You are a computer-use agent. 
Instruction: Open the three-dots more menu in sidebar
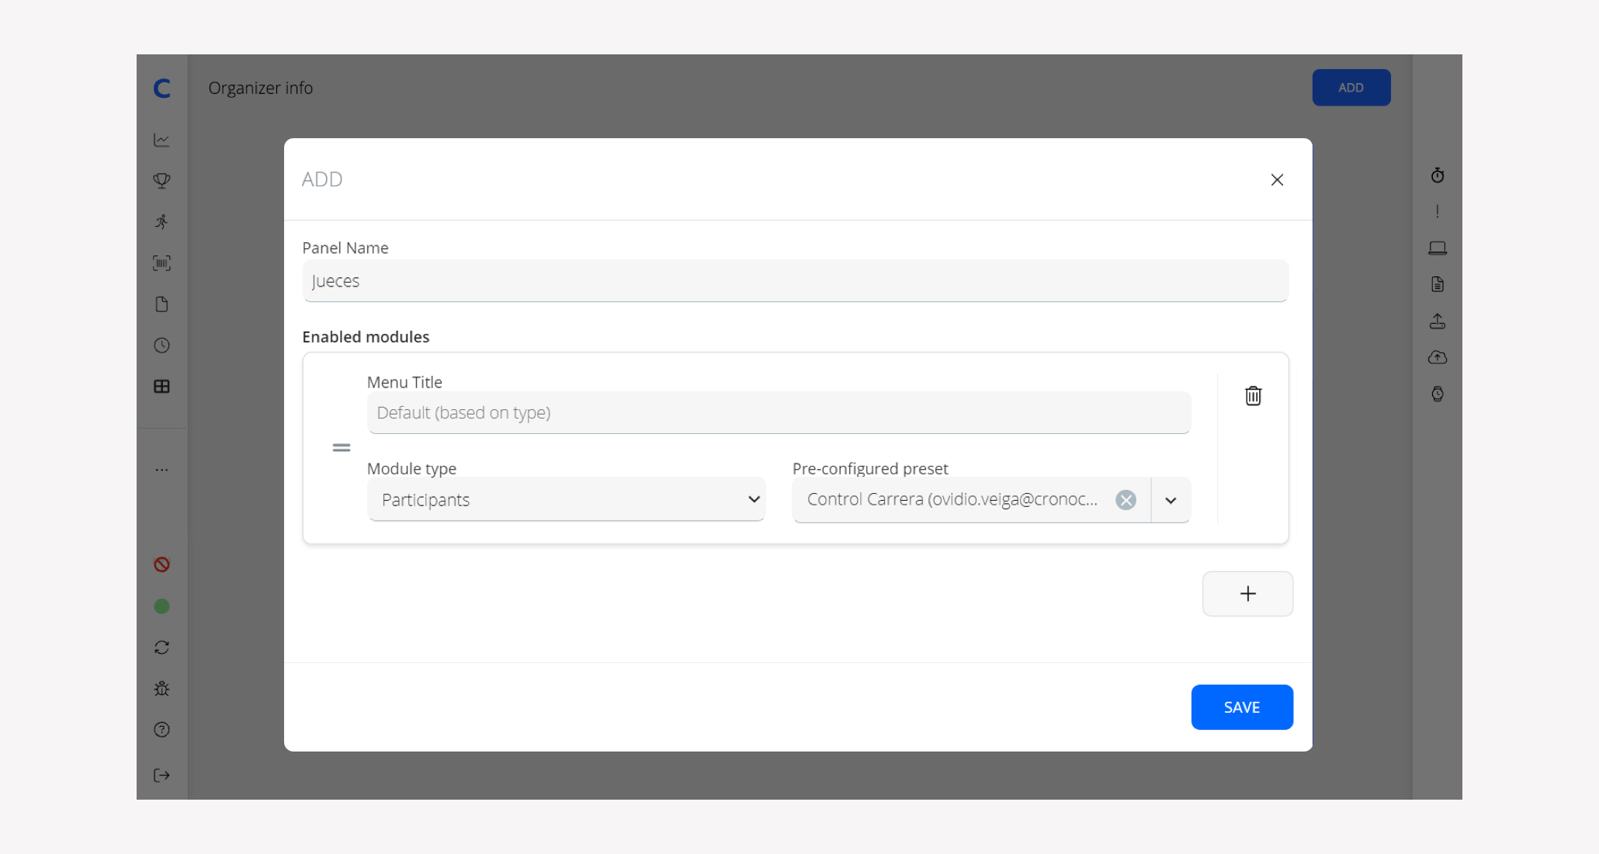161,470
